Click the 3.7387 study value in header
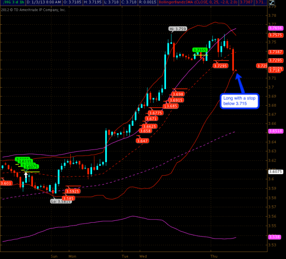The image size is (286, 259). click(246, 2)
